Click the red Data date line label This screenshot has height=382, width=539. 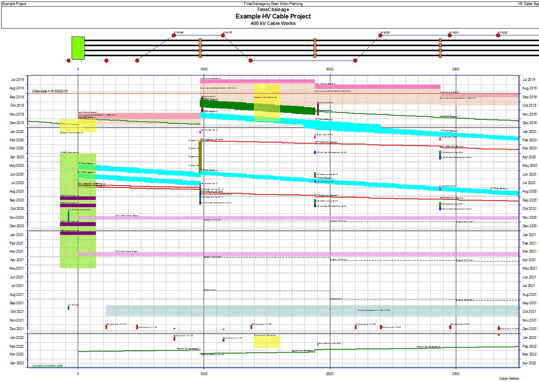50,91
